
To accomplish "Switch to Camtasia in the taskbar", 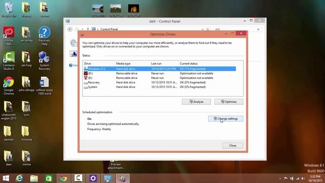I will [x=78, y=178].
